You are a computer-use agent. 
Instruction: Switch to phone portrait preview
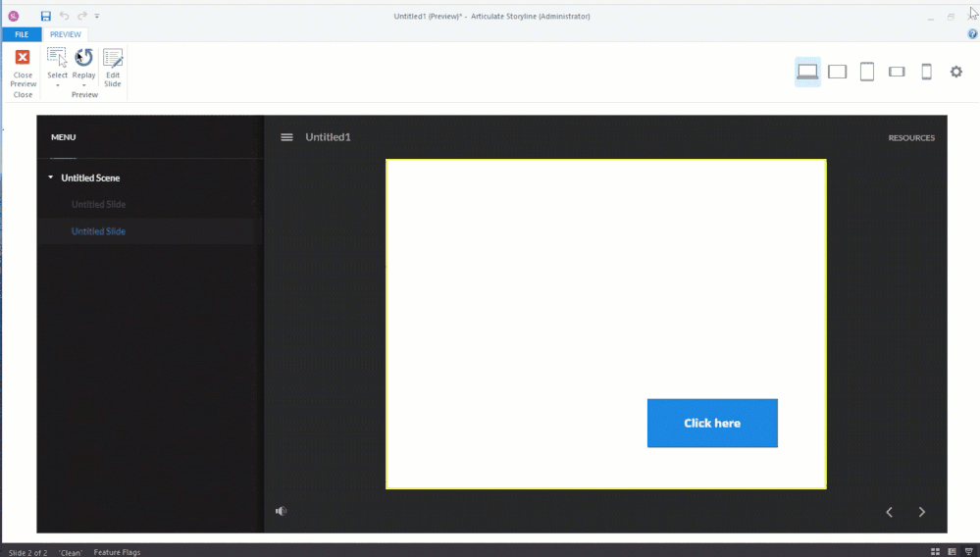[927, 72]
